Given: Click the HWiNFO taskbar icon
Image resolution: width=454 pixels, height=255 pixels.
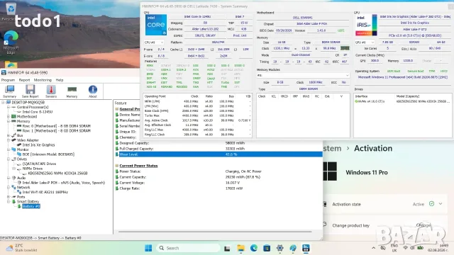Looking at the screenshot, I should click(x=306, y=248).
